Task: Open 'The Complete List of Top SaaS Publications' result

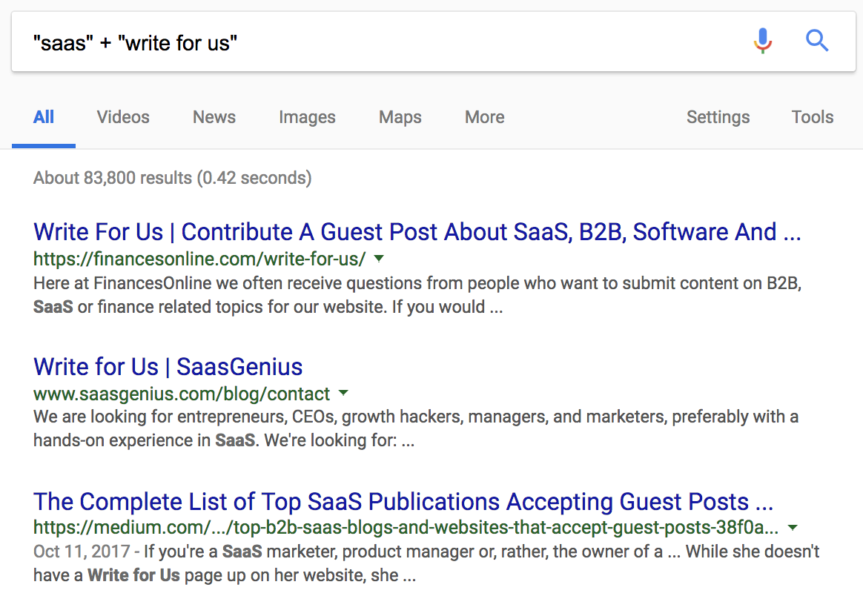Action: [x=403, y=501]
